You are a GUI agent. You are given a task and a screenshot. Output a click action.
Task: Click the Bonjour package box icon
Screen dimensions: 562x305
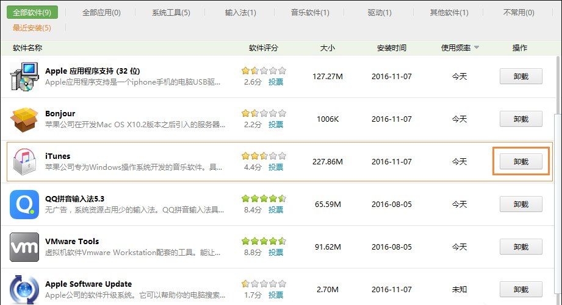point(24,119)
